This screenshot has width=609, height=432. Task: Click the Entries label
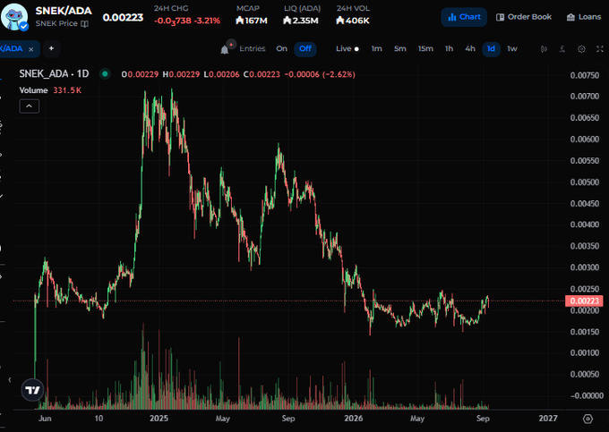click(x=252, y=49)
